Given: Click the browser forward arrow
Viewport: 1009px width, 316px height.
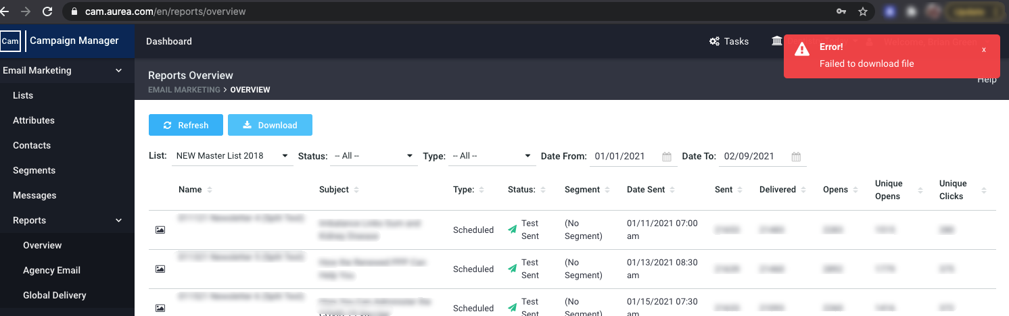Looking at the screenshot, I should click(x=26, y=11).
